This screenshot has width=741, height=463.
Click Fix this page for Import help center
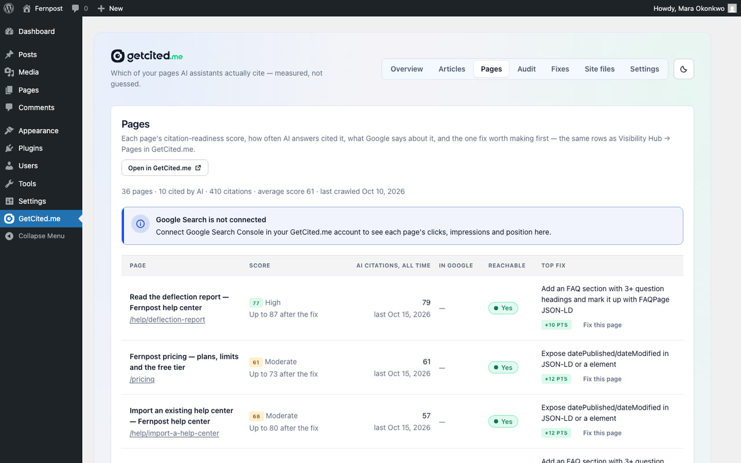click(x=603, y=433)
